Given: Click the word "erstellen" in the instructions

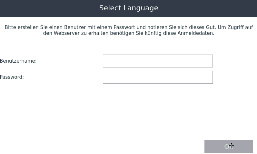Looking at the screenshot, I should coord(28,28).
